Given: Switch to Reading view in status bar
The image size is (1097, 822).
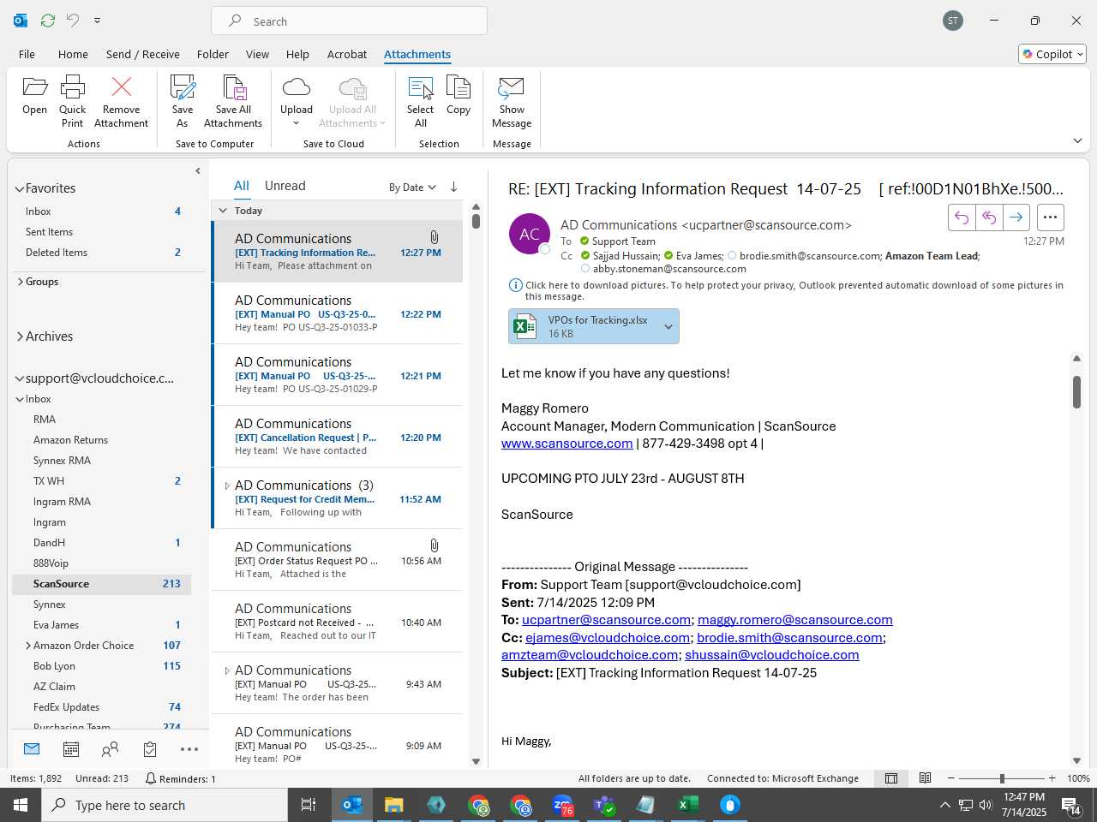Looking at the screenshot, I should click(x=925, y=778).
